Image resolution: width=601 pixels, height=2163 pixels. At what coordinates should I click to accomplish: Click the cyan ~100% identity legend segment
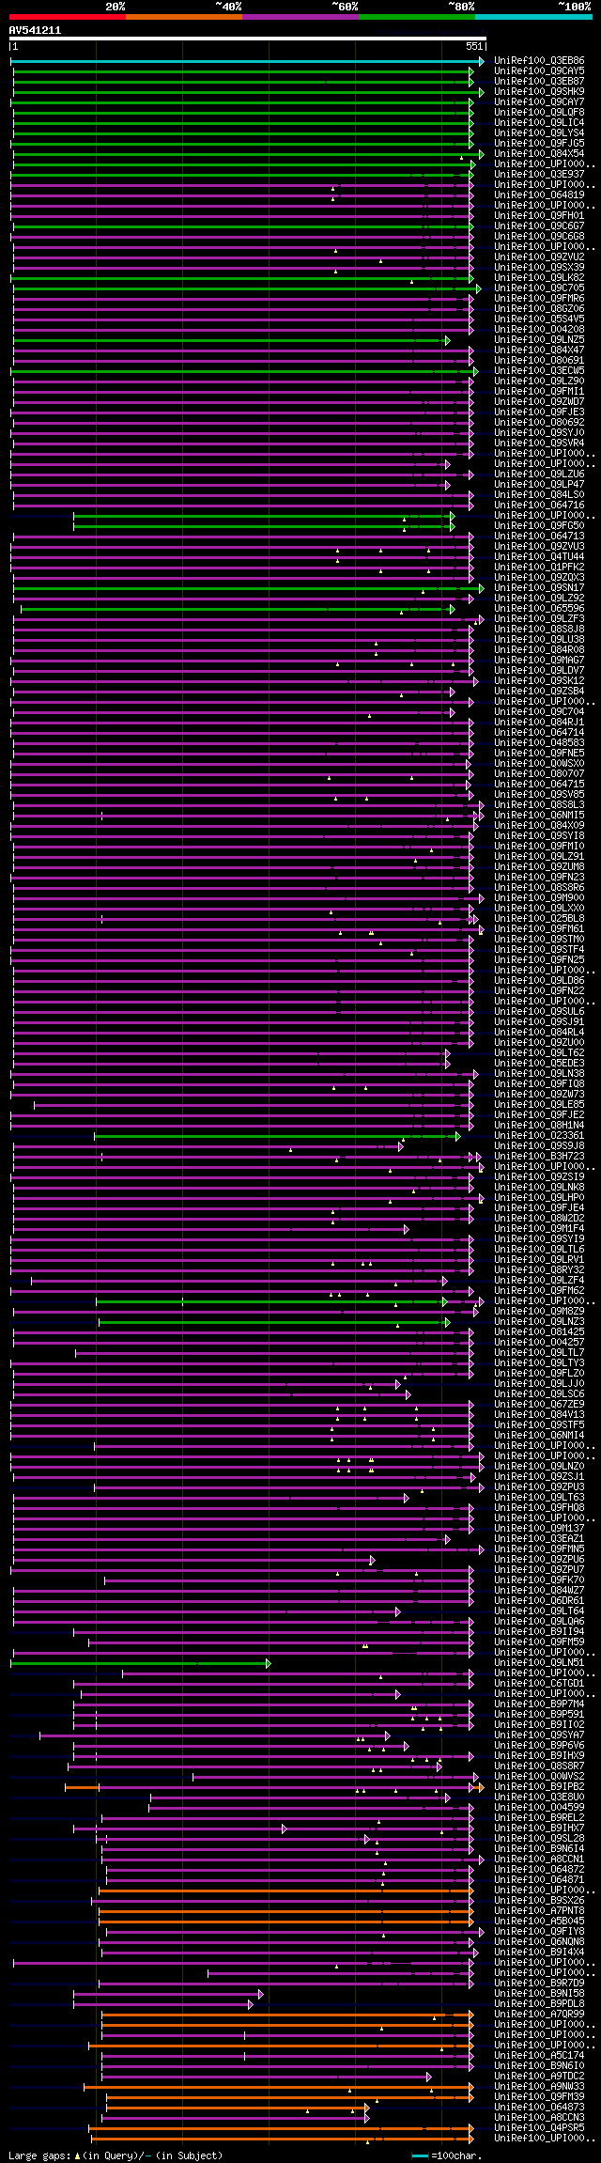pyautogui.click(x=533, y=17)
